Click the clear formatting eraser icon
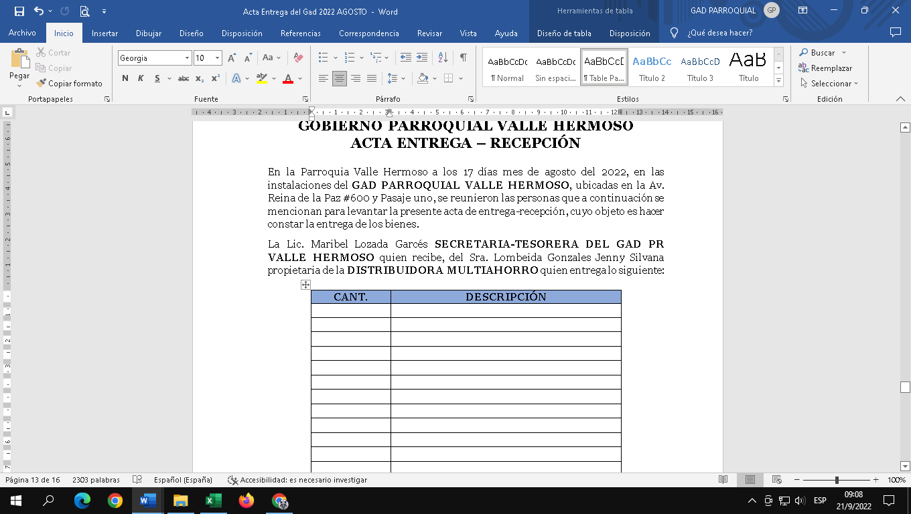911x514 pixels. click(x=299, y=58)
